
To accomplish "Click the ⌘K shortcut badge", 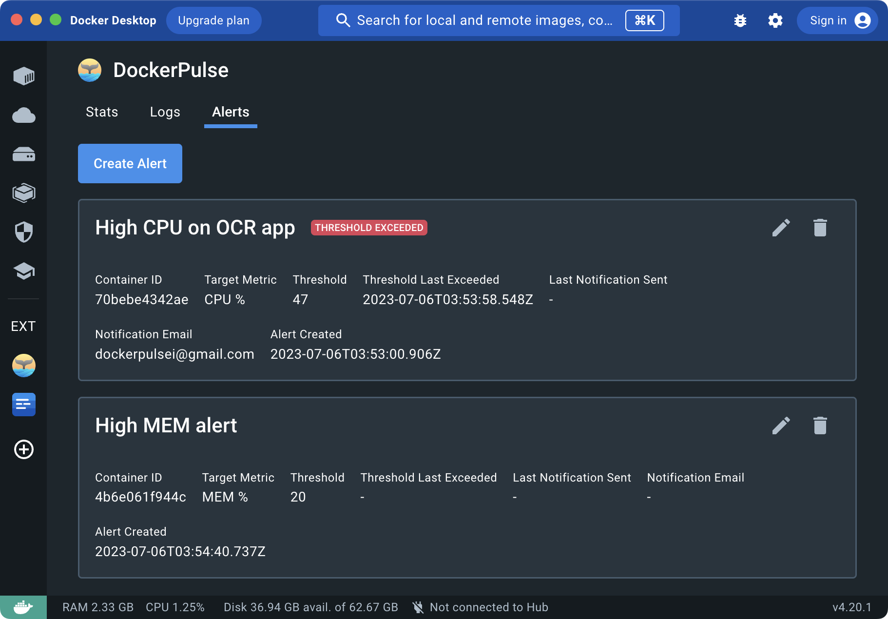I will click(x=645, y=20).
